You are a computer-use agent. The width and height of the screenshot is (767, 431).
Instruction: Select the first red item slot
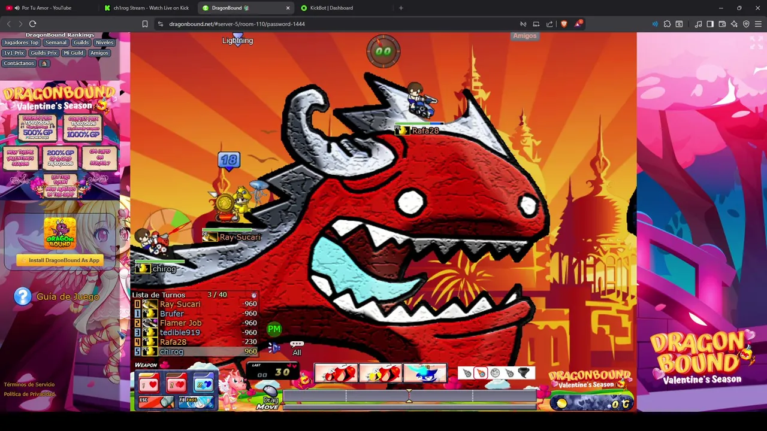coord(336,374)
